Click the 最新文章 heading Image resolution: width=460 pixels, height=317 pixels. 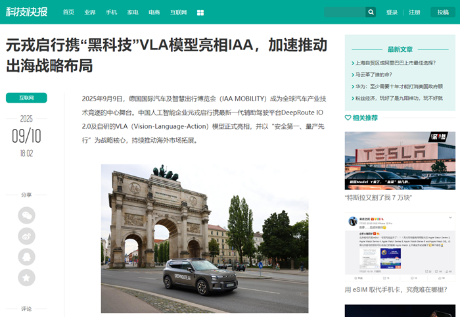click(x=400, y=49)
